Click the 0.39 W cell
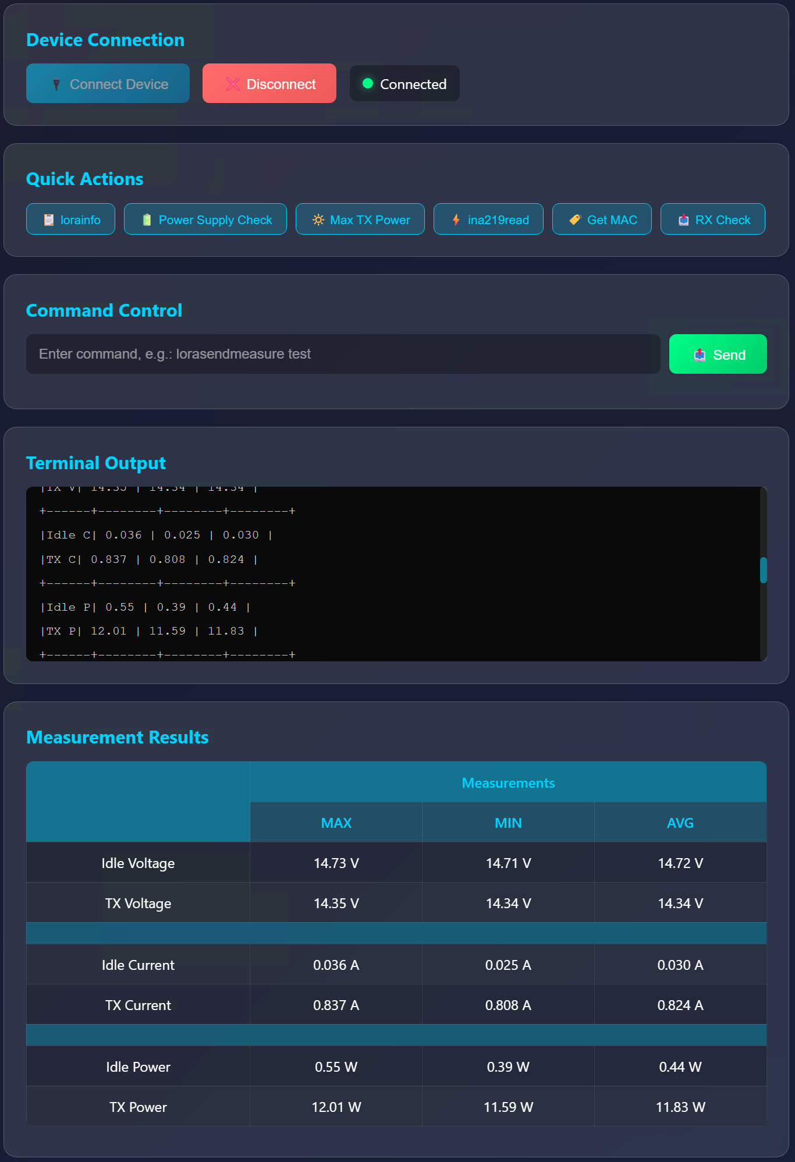 coord(508,1067)
